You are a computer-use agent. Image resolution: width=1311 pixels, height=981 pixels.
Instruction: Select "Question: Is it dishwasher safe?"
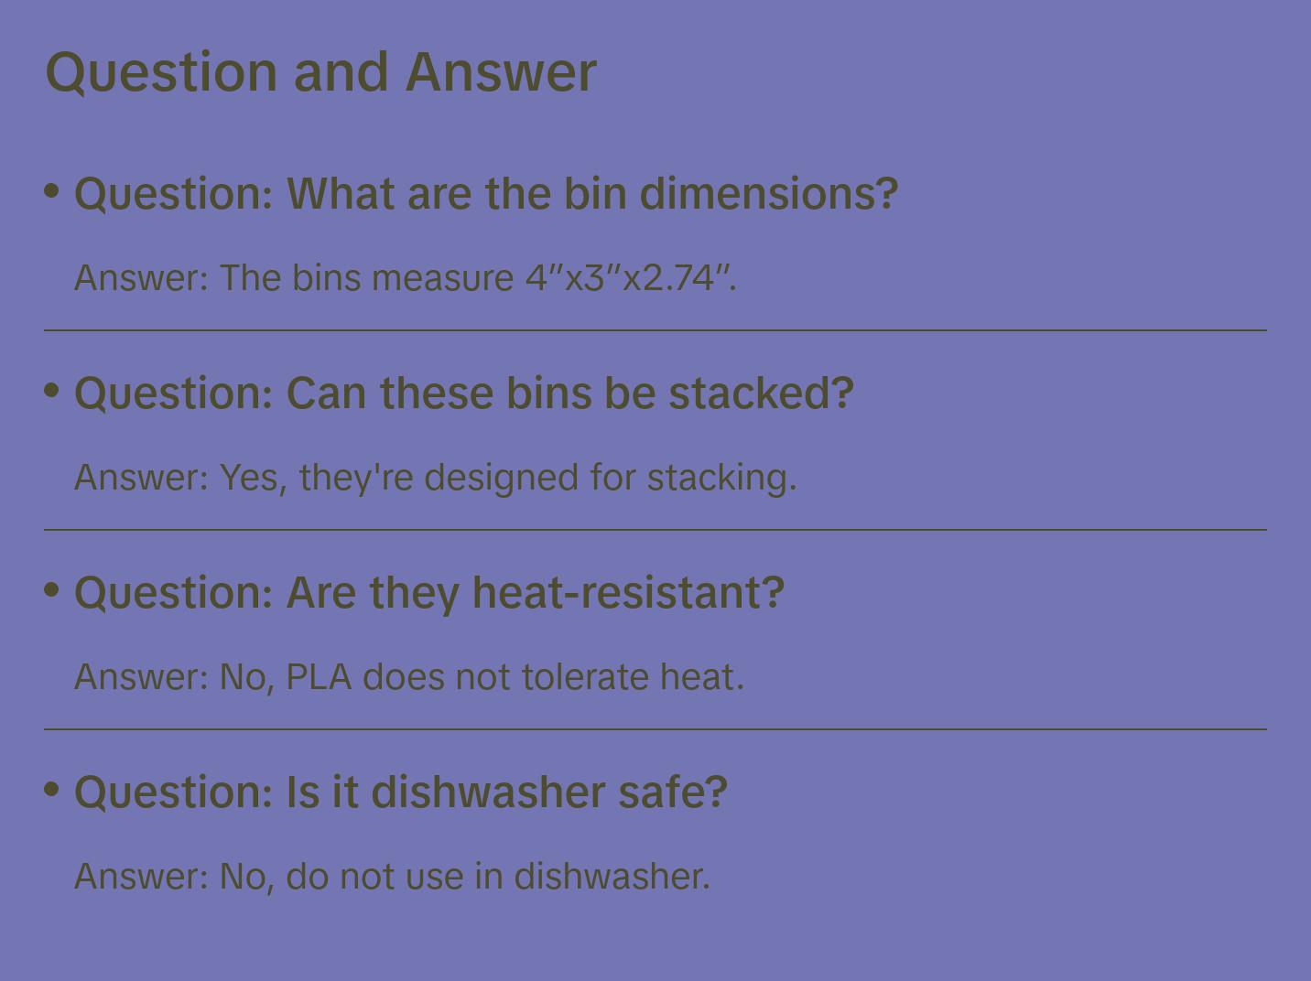(400, 792)
